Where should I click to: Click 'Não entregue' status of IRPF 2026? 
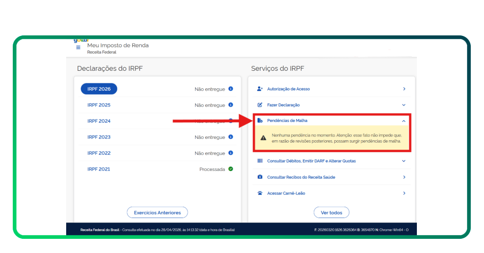(x=210, y=89)
